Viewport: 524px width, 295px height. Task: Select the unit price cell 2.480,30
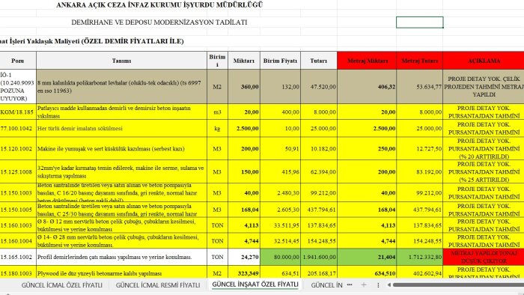pos(280,192)
